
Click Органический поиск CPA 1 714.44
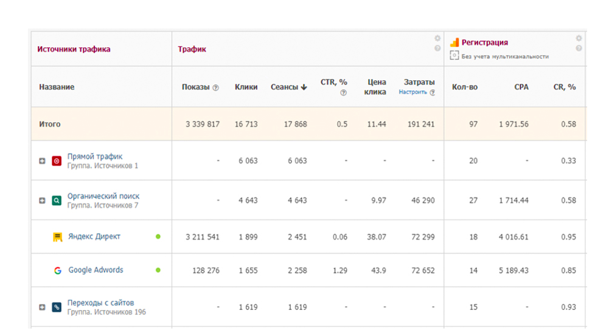pos(514,200)
